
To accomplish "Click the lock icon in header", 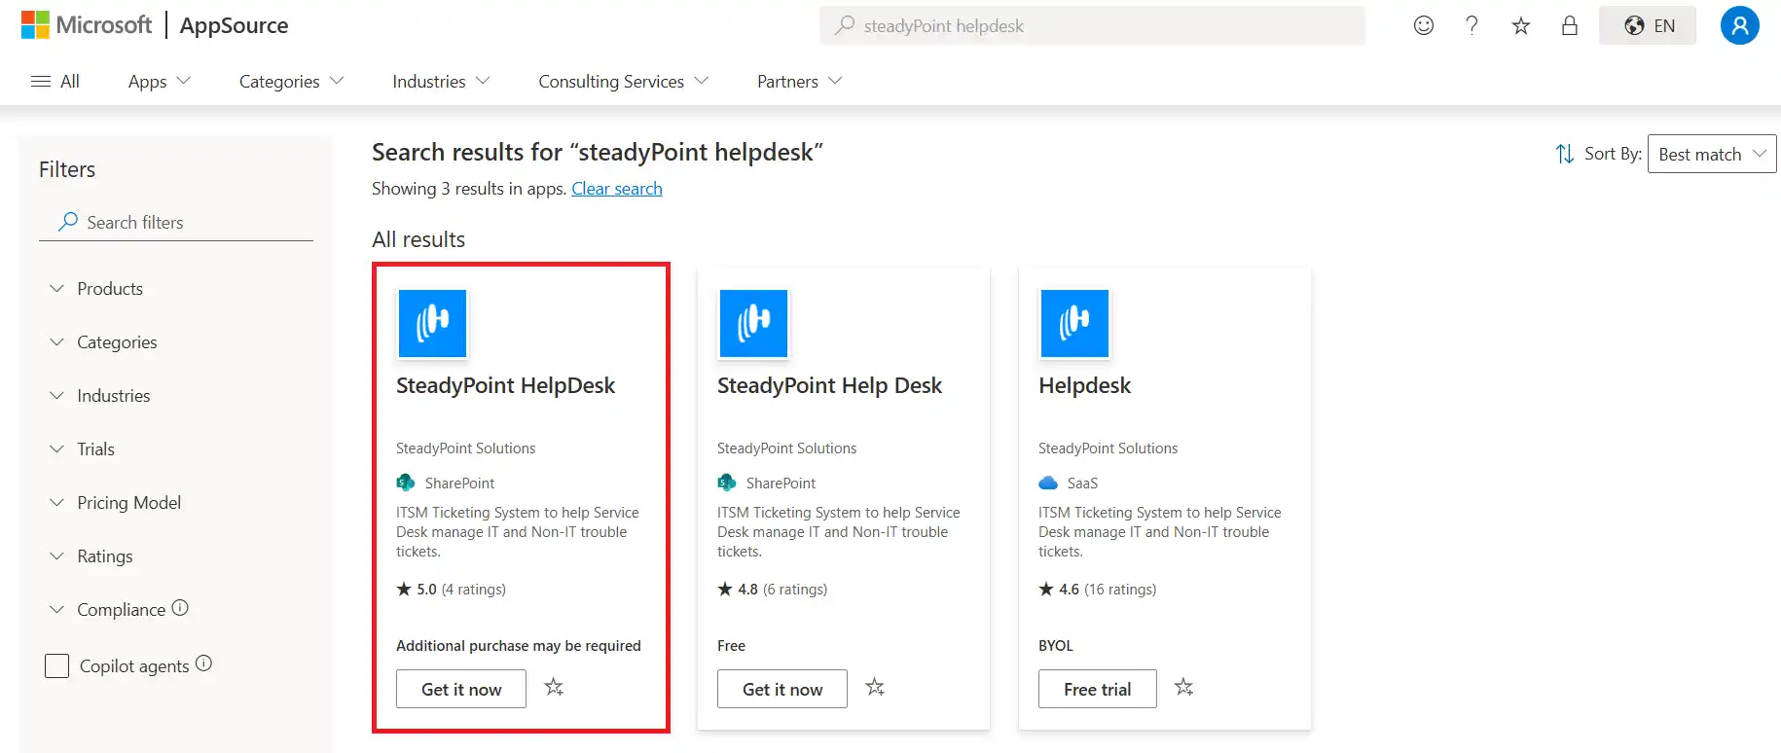I will pyautogui.click(x=1570, y=25).
